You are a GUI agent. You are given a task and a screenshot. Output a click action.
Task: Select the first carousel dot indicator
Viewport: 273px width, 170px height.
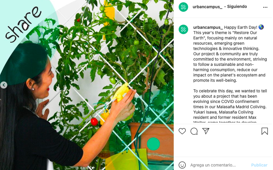pyautogui.click(x=78, y=168)
